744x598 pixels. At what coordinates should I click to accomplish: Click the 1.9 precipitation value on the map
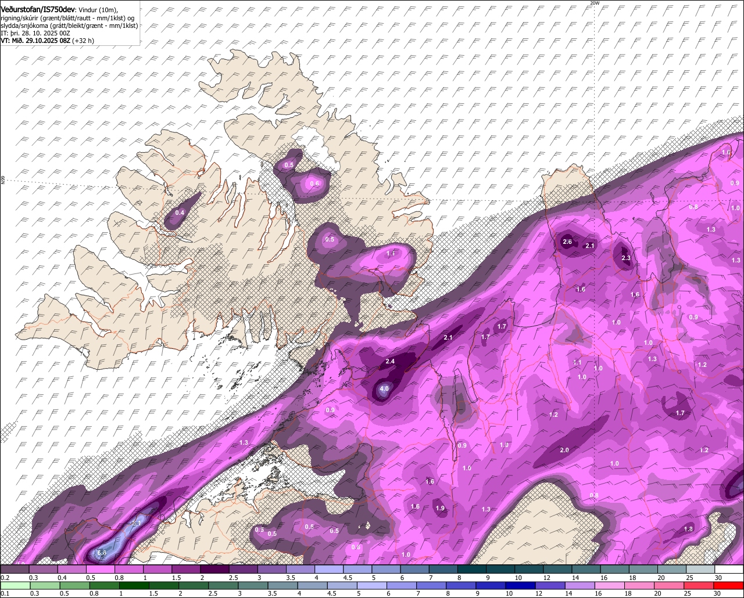[x=440, y=508]
